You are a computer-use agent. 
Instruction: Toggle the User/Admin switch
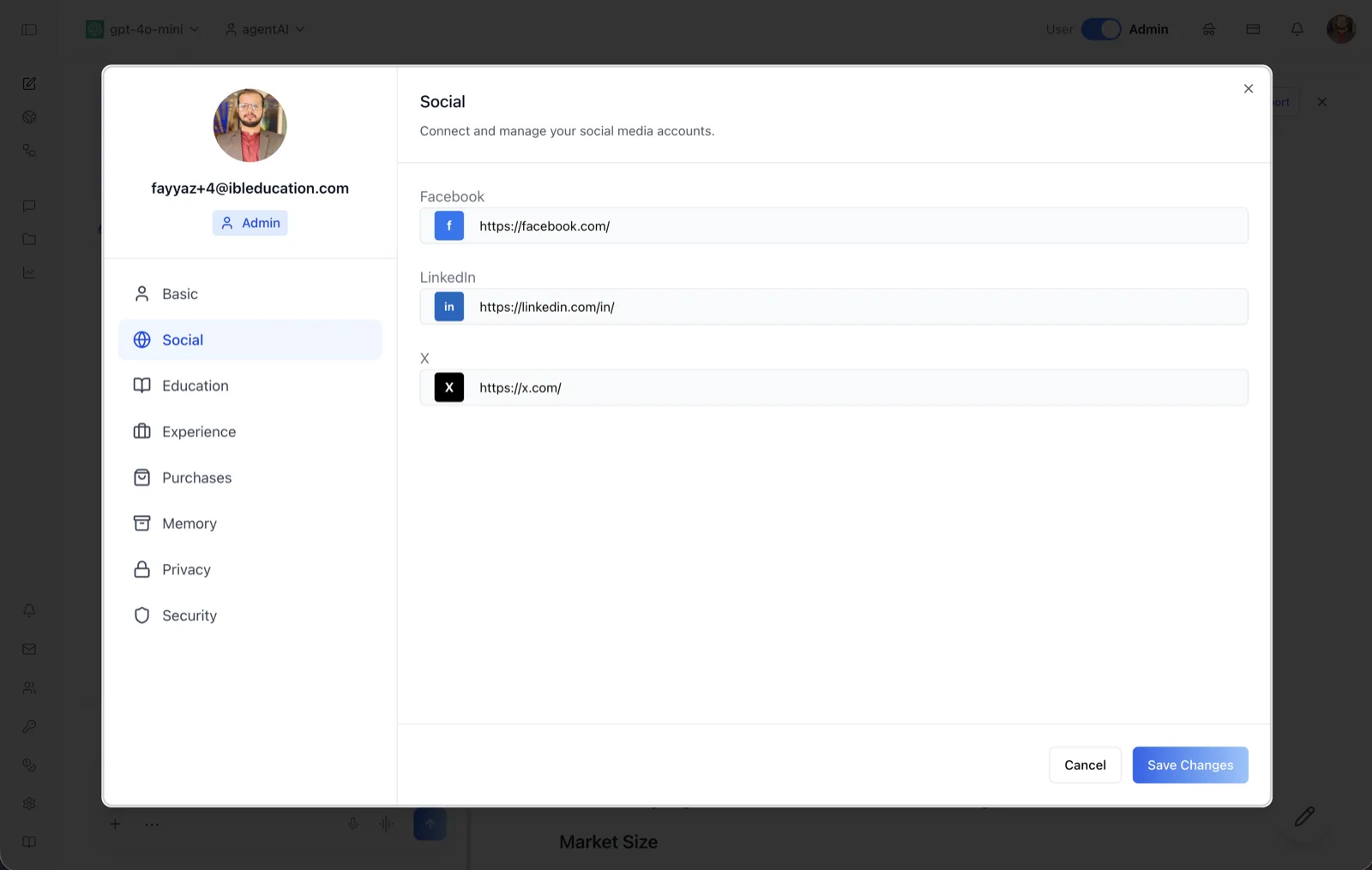(1101, 29)
